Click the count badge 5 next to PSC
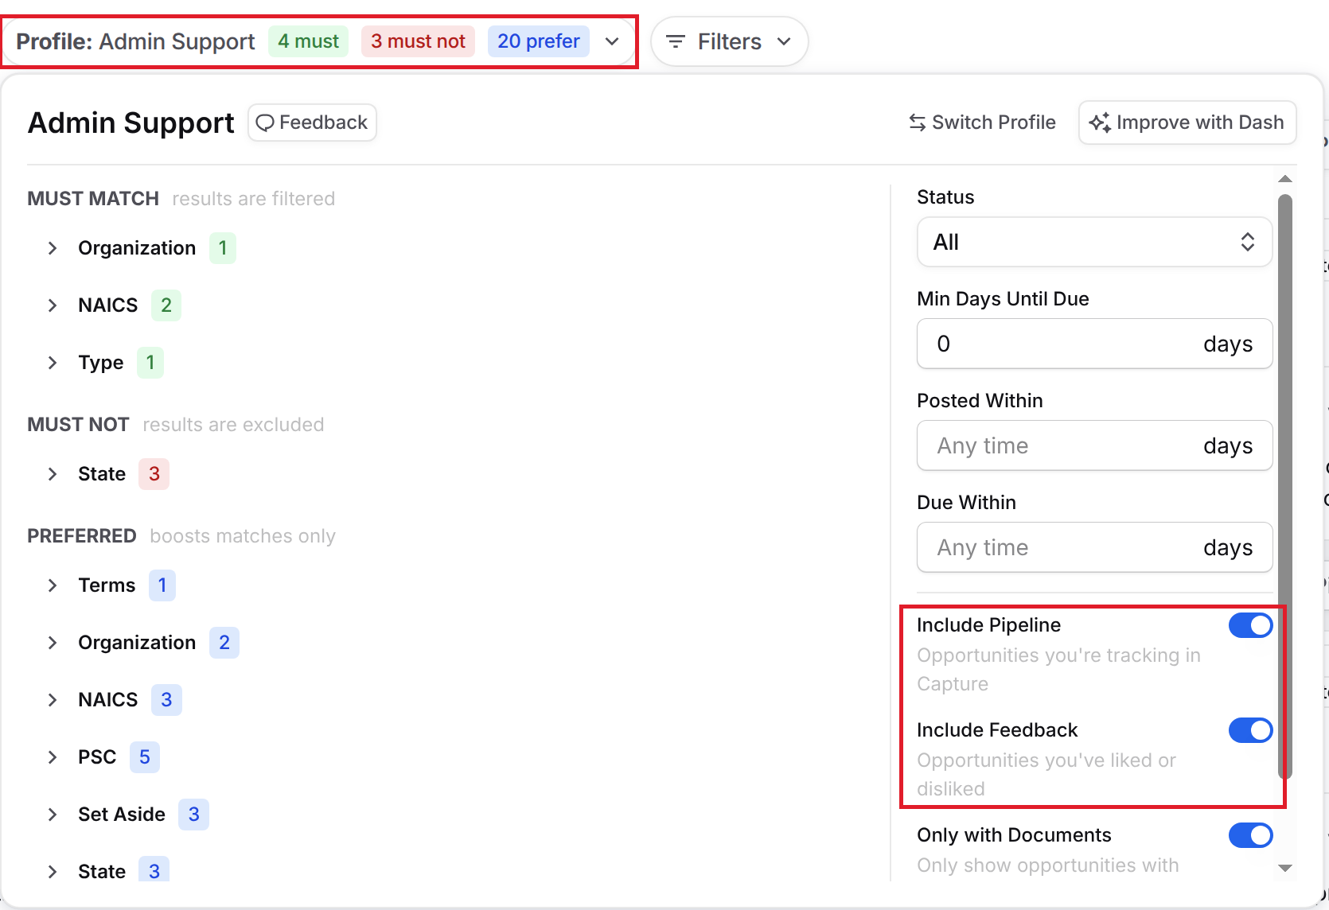1329x910 pixels. point(145,757)
